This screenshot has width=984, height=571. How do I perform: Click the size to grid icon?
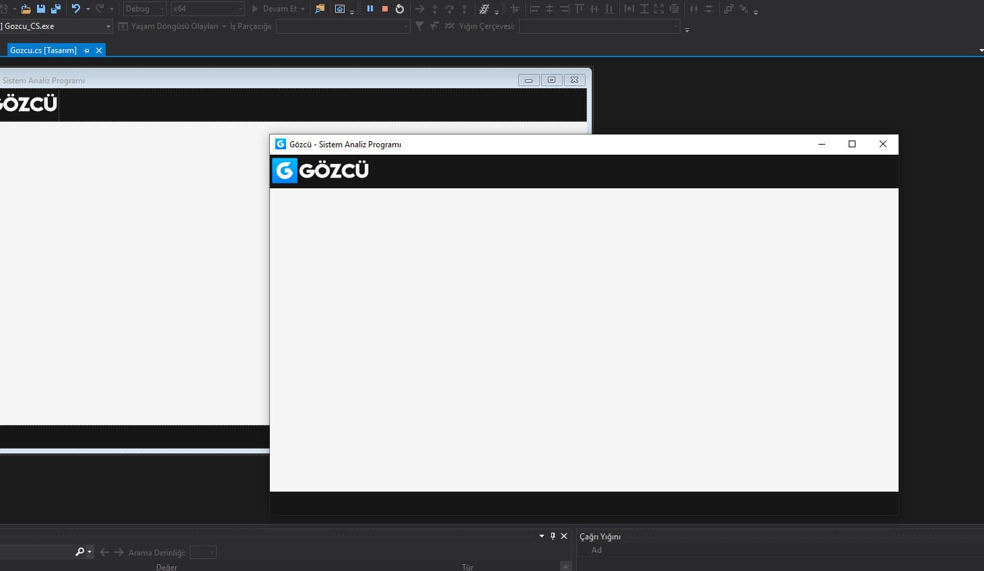(674, 9)
